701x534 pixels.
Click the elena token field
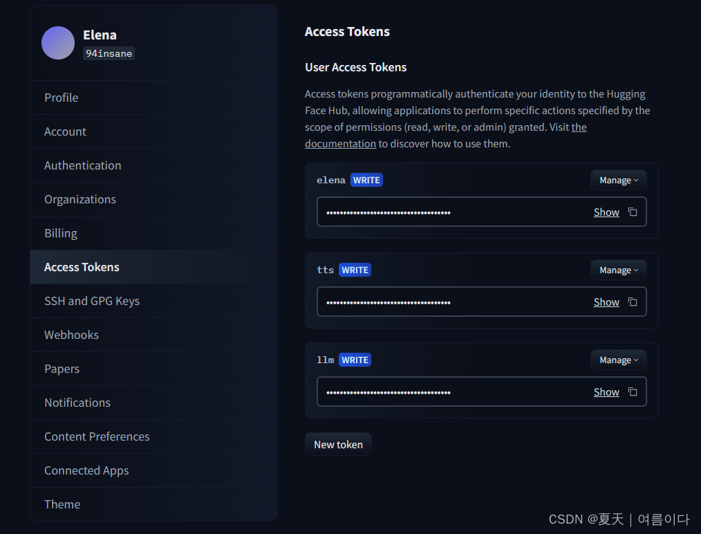click(x=481, y=212)
